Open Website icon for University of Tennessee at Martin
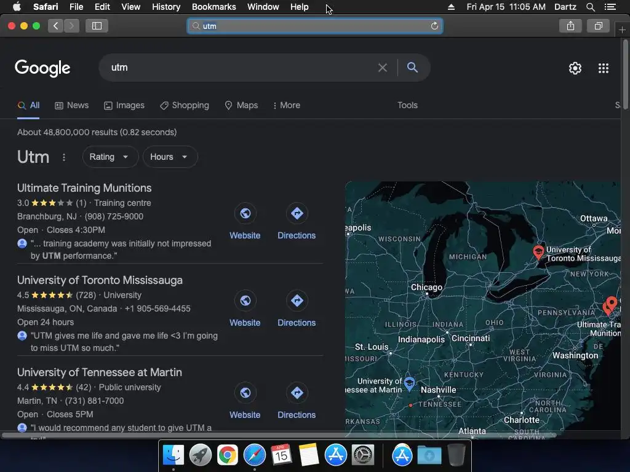The width and height of the screenshot is (630, 472). coord(245,393)
